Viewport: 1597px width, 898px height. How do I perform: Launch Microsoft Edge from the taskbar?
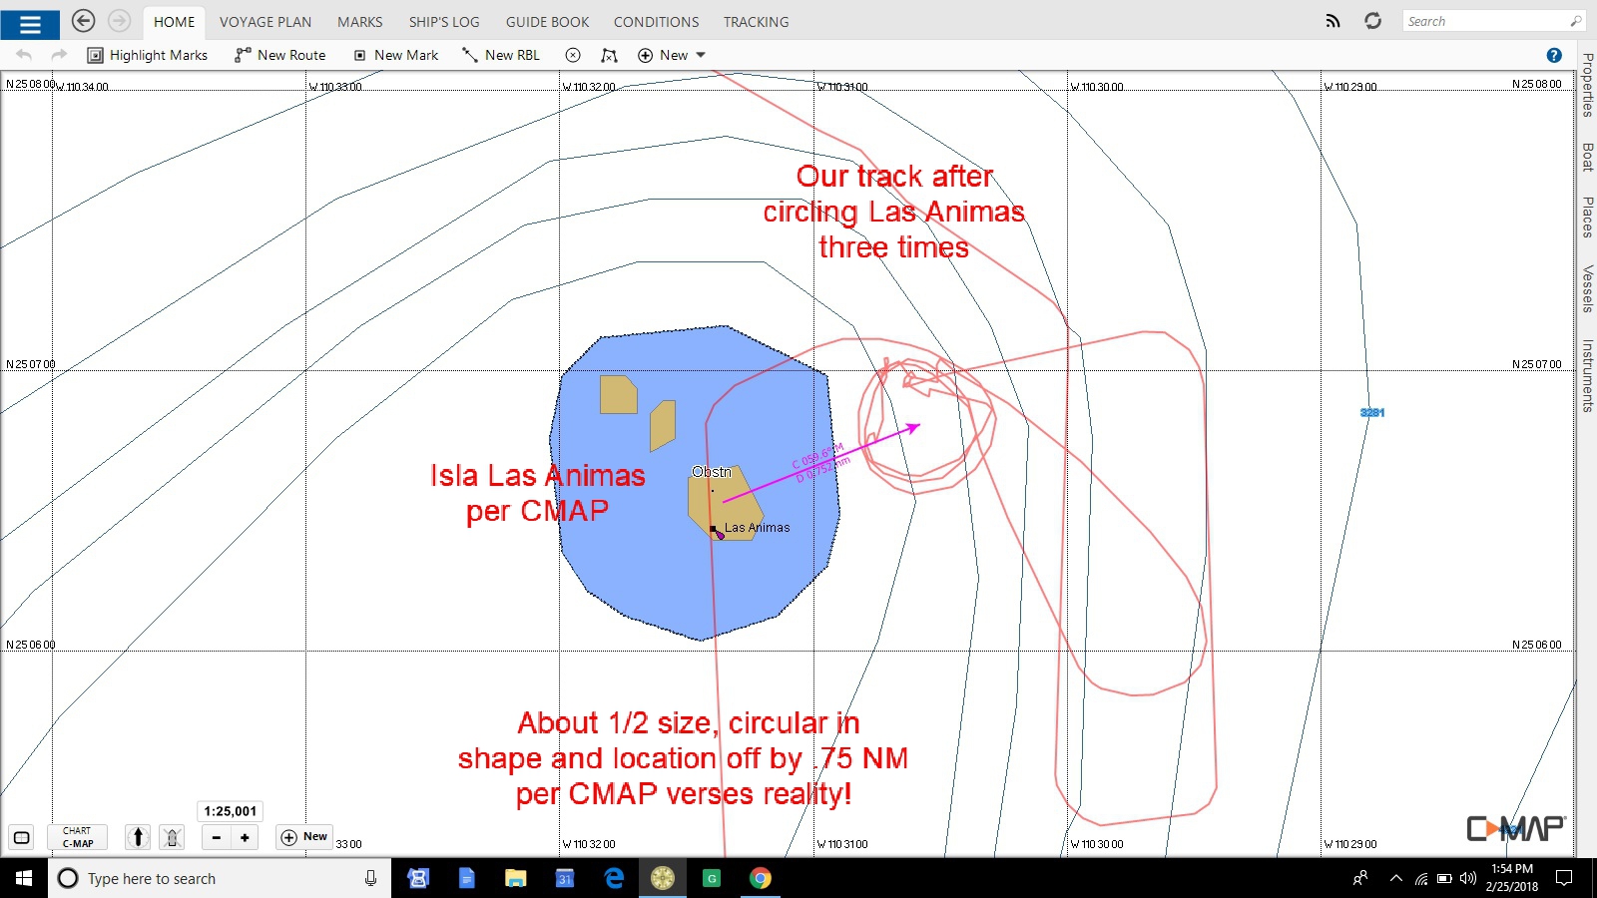point(614,878)
